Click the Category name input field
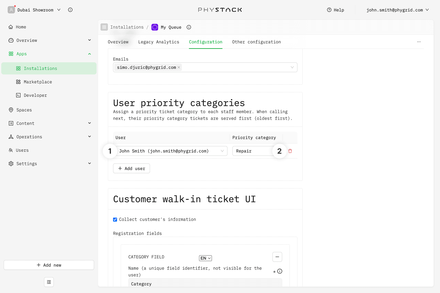The width and height of the screenshot is (440, 293). tap(205, 284)
